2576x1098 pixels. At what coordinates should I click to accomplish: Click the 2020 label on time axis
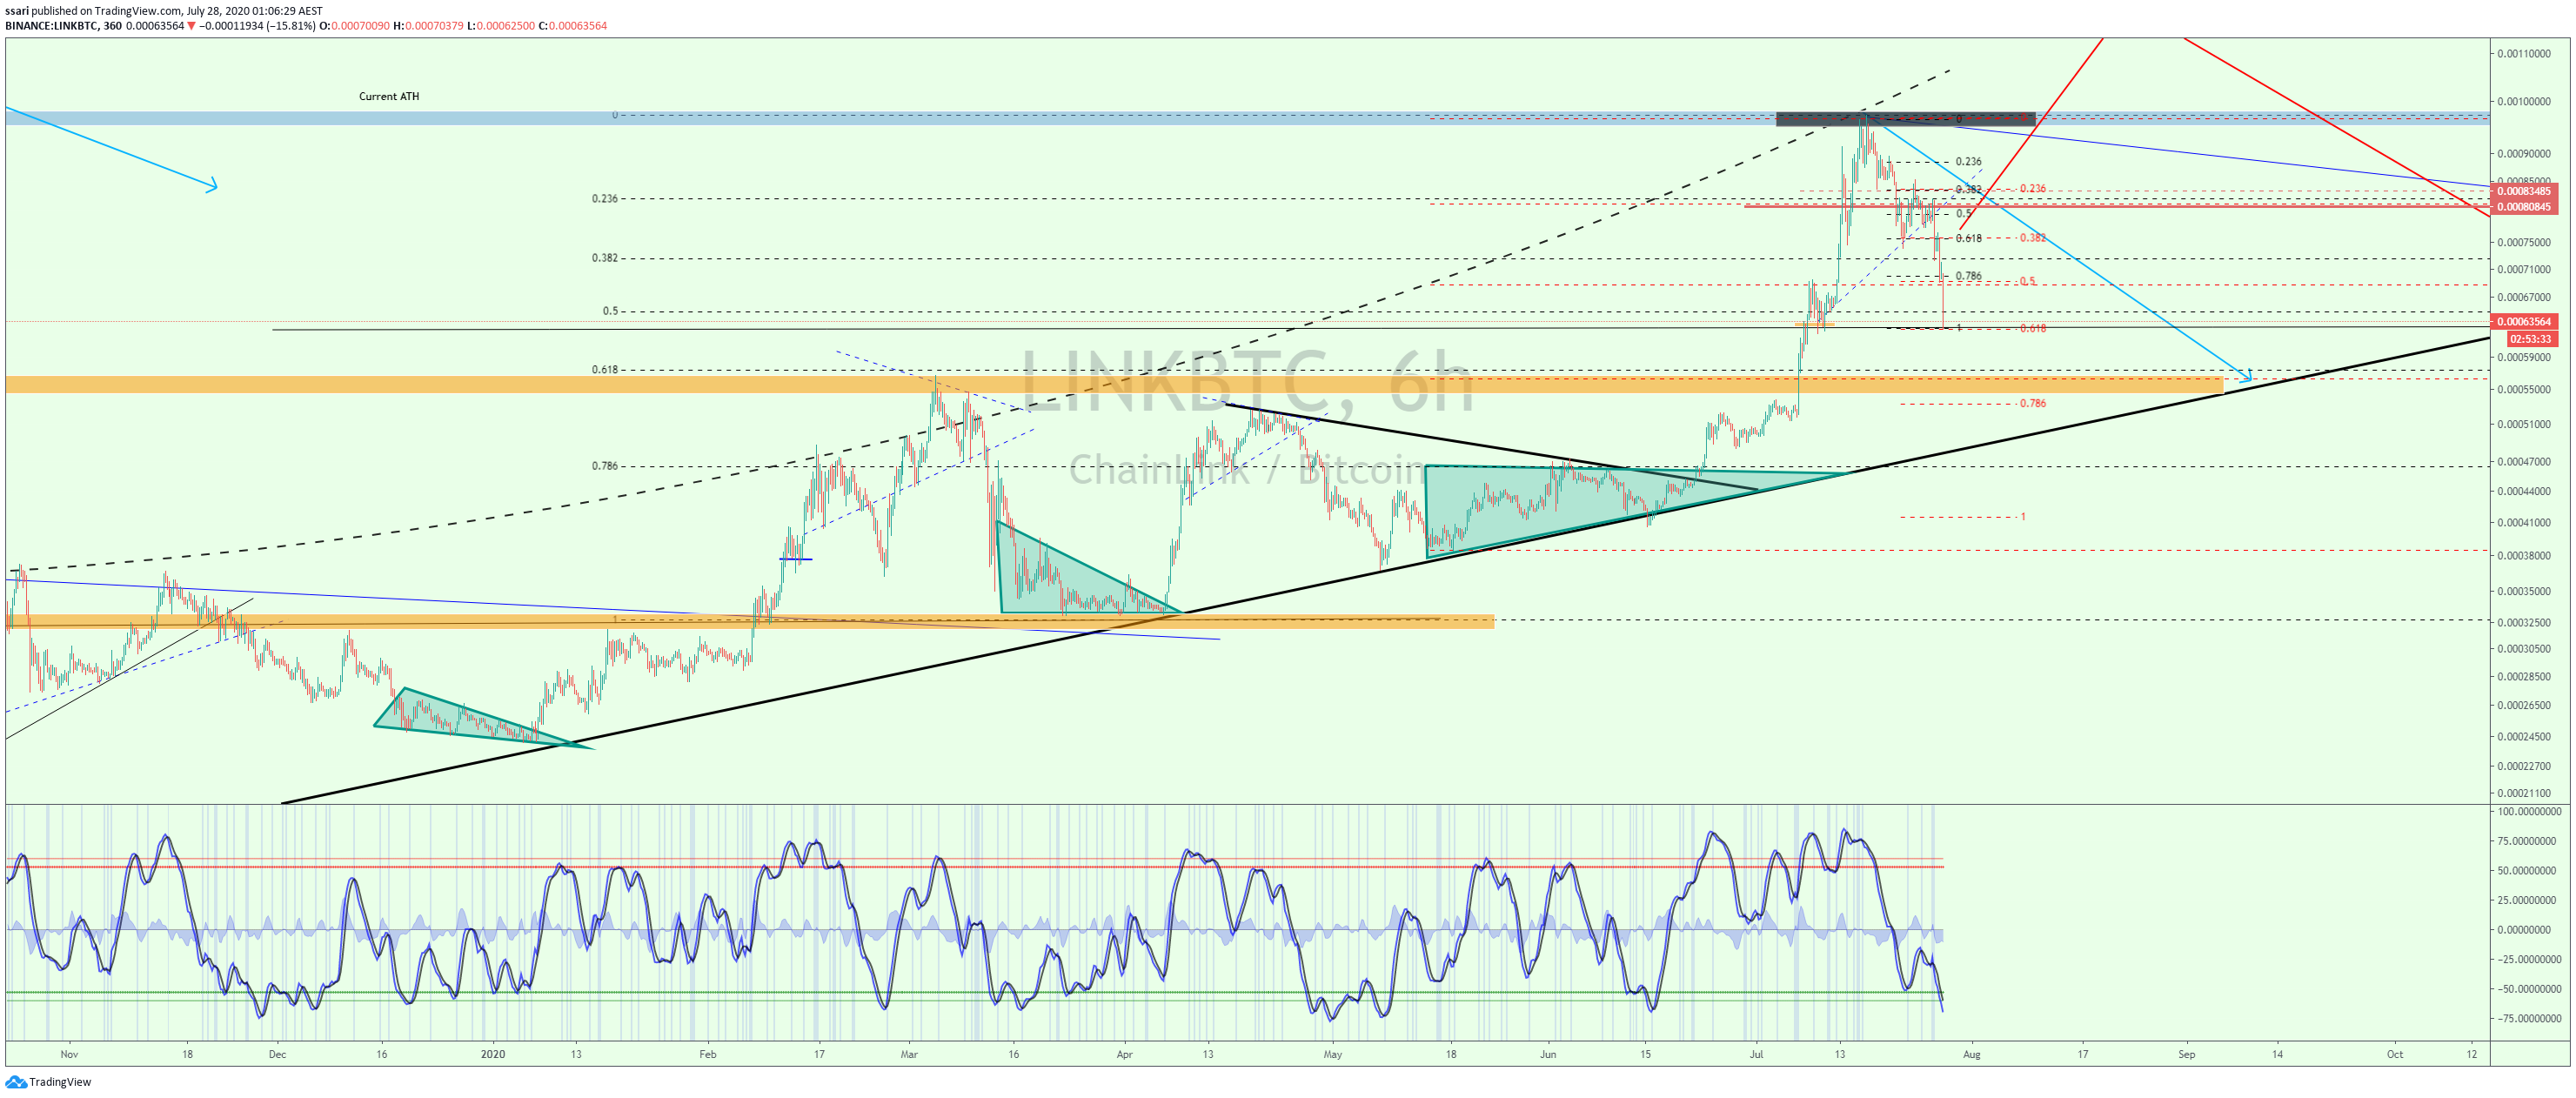(x=493, y=1054)
